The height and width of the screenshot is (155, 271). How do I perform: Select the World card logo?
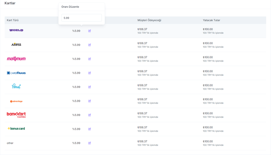pos(16,30)
